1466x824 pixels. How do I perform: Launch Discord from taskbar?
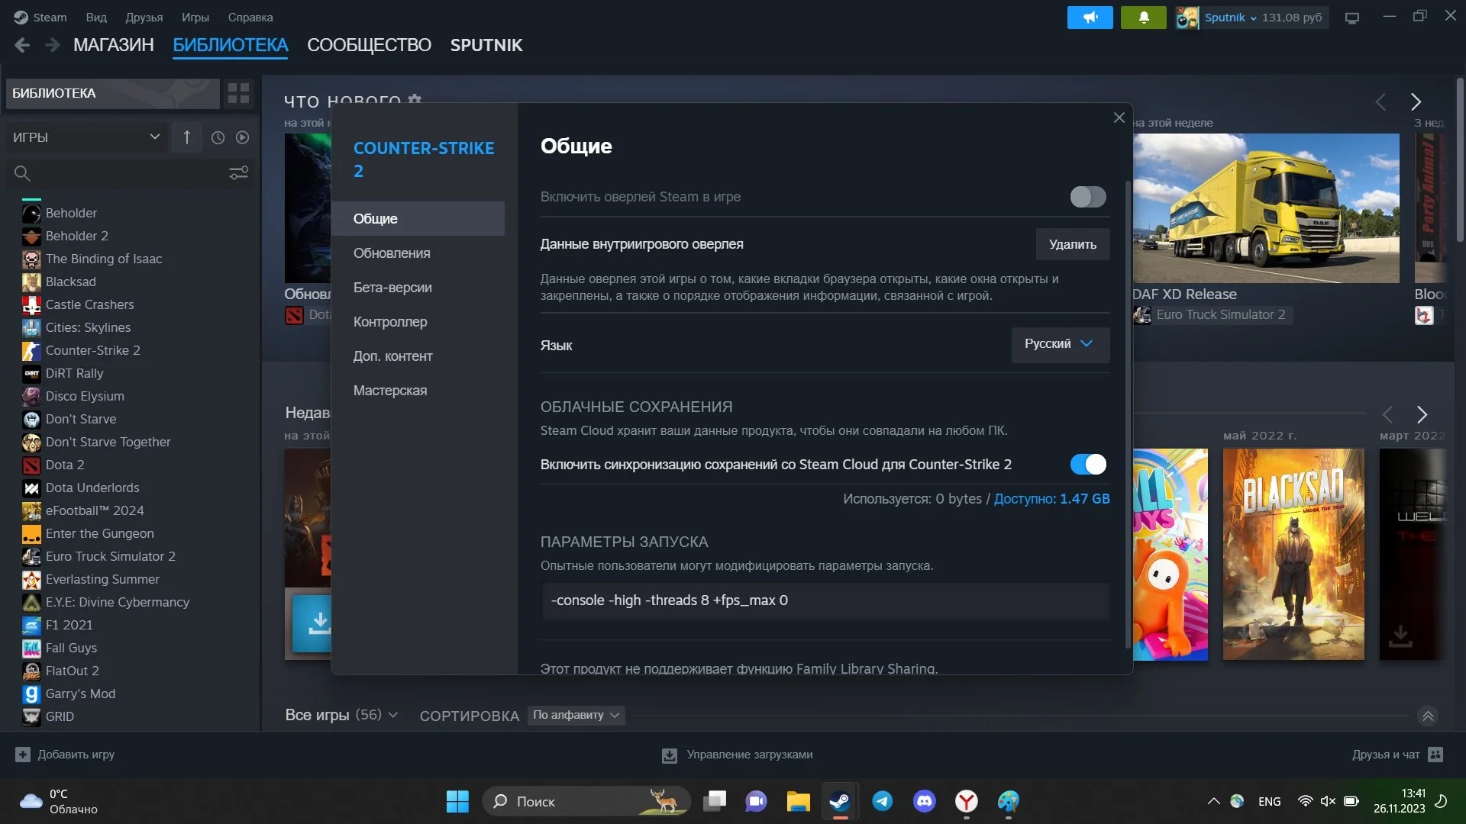click(925, 801)
